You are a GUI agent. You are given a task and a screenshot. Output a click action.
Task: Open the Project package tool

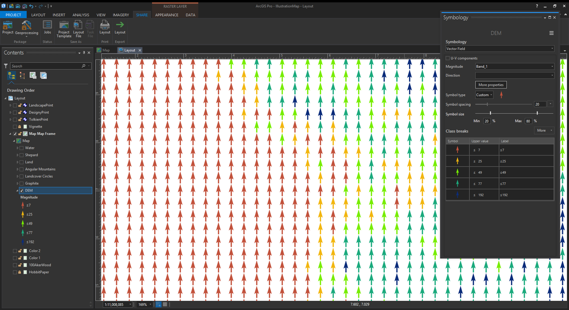pyautogui.click(x=8, y=28)
